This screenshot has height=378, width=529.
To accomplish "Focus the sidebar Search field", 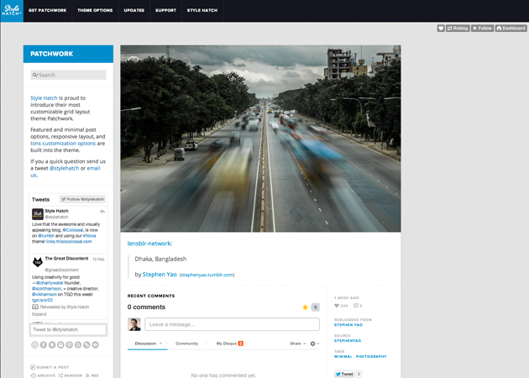I will [68, 75].
